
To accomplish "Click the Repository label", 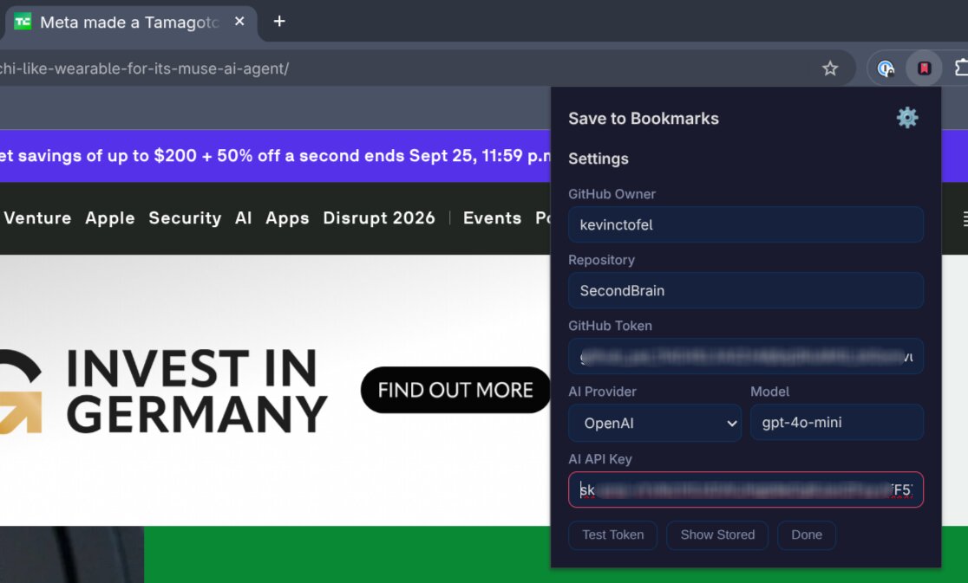I will pos(601,260).
